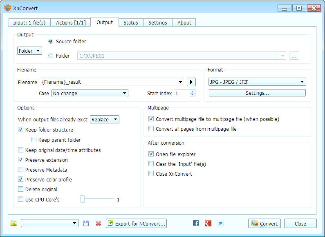The image size is (325, 237).
Task: Open the Replace existing files dropdown
Action: [x=105, y=119]
